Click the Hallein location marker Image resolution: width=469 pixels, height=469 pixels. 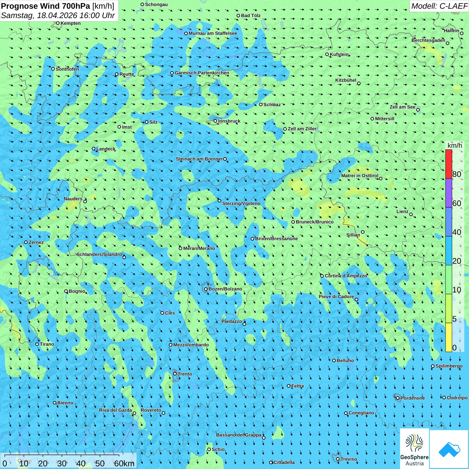coord(462,33)
